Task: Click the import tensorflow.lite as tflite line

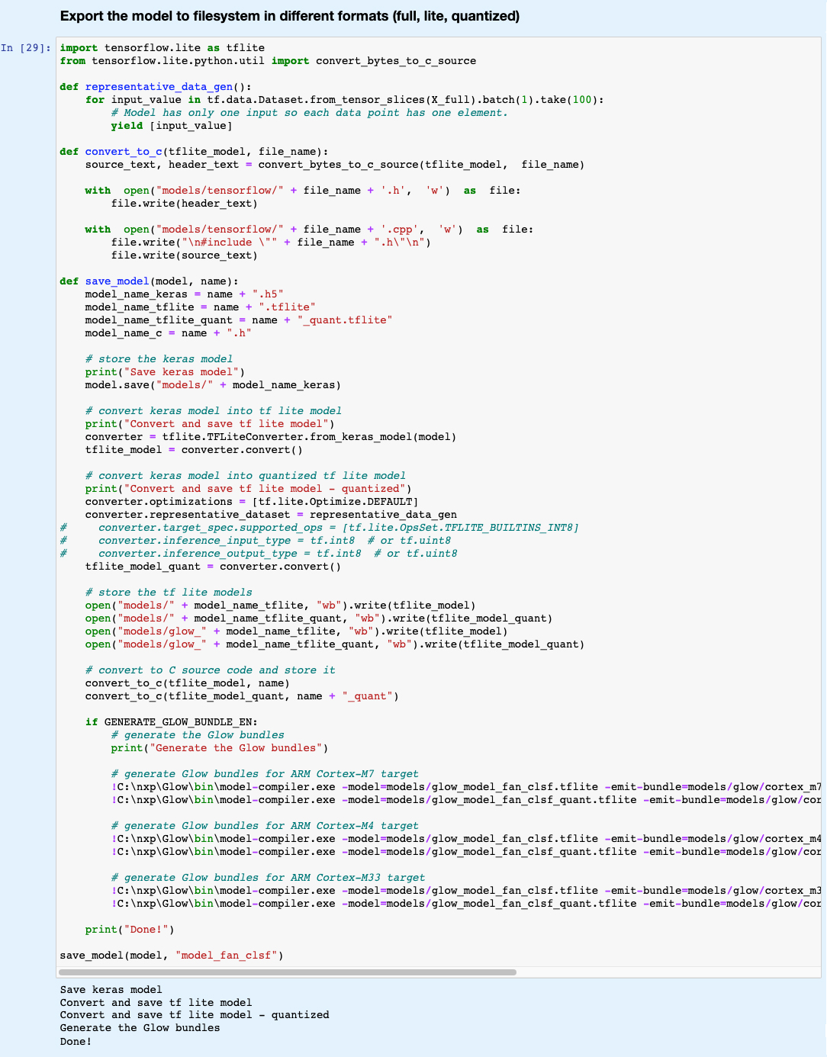Action: point(161,47)
